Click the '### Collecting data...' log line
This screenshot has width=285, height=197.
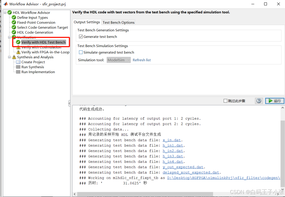click(104, 129)
